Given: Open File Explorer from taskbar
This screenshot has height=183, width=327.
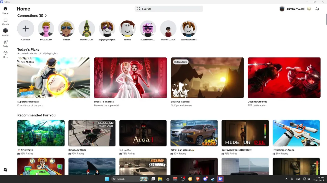Looking at the screenshot, I should pos(160,179).
